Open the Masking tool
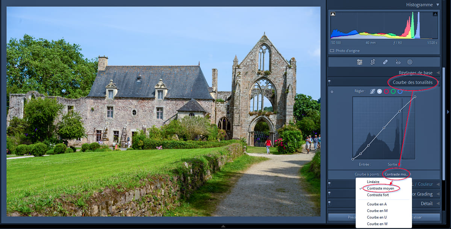451x229 pixels. click(x=410, y=62)
